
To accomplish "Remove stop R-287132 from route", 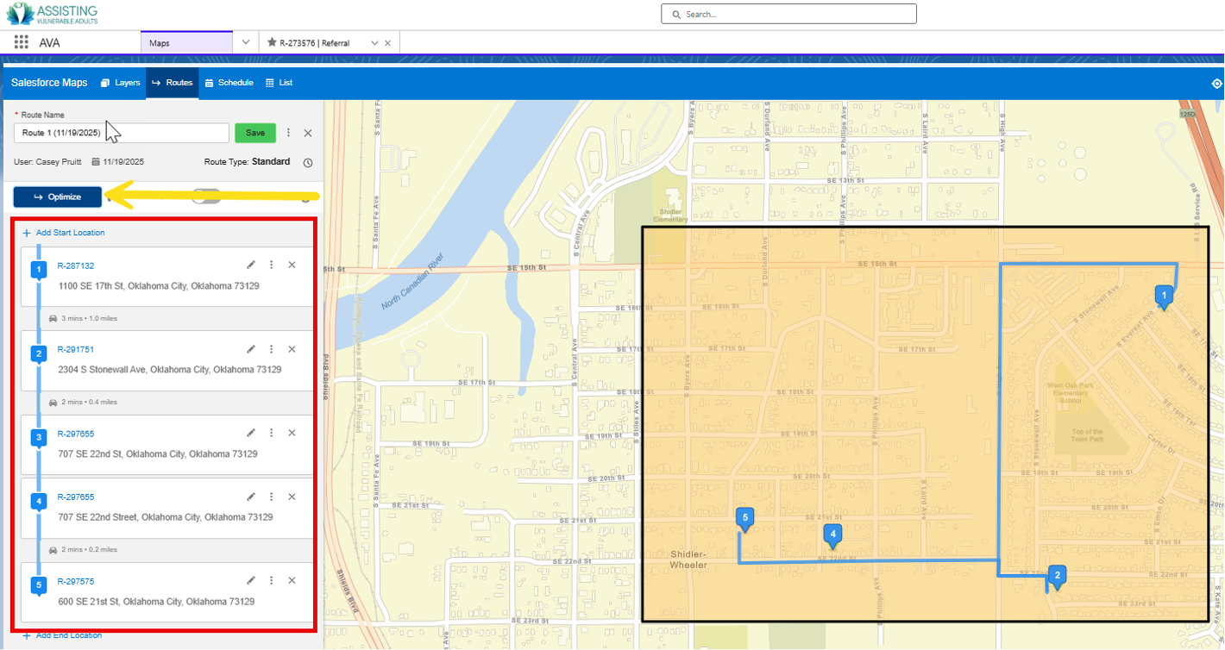I will 292,265.
